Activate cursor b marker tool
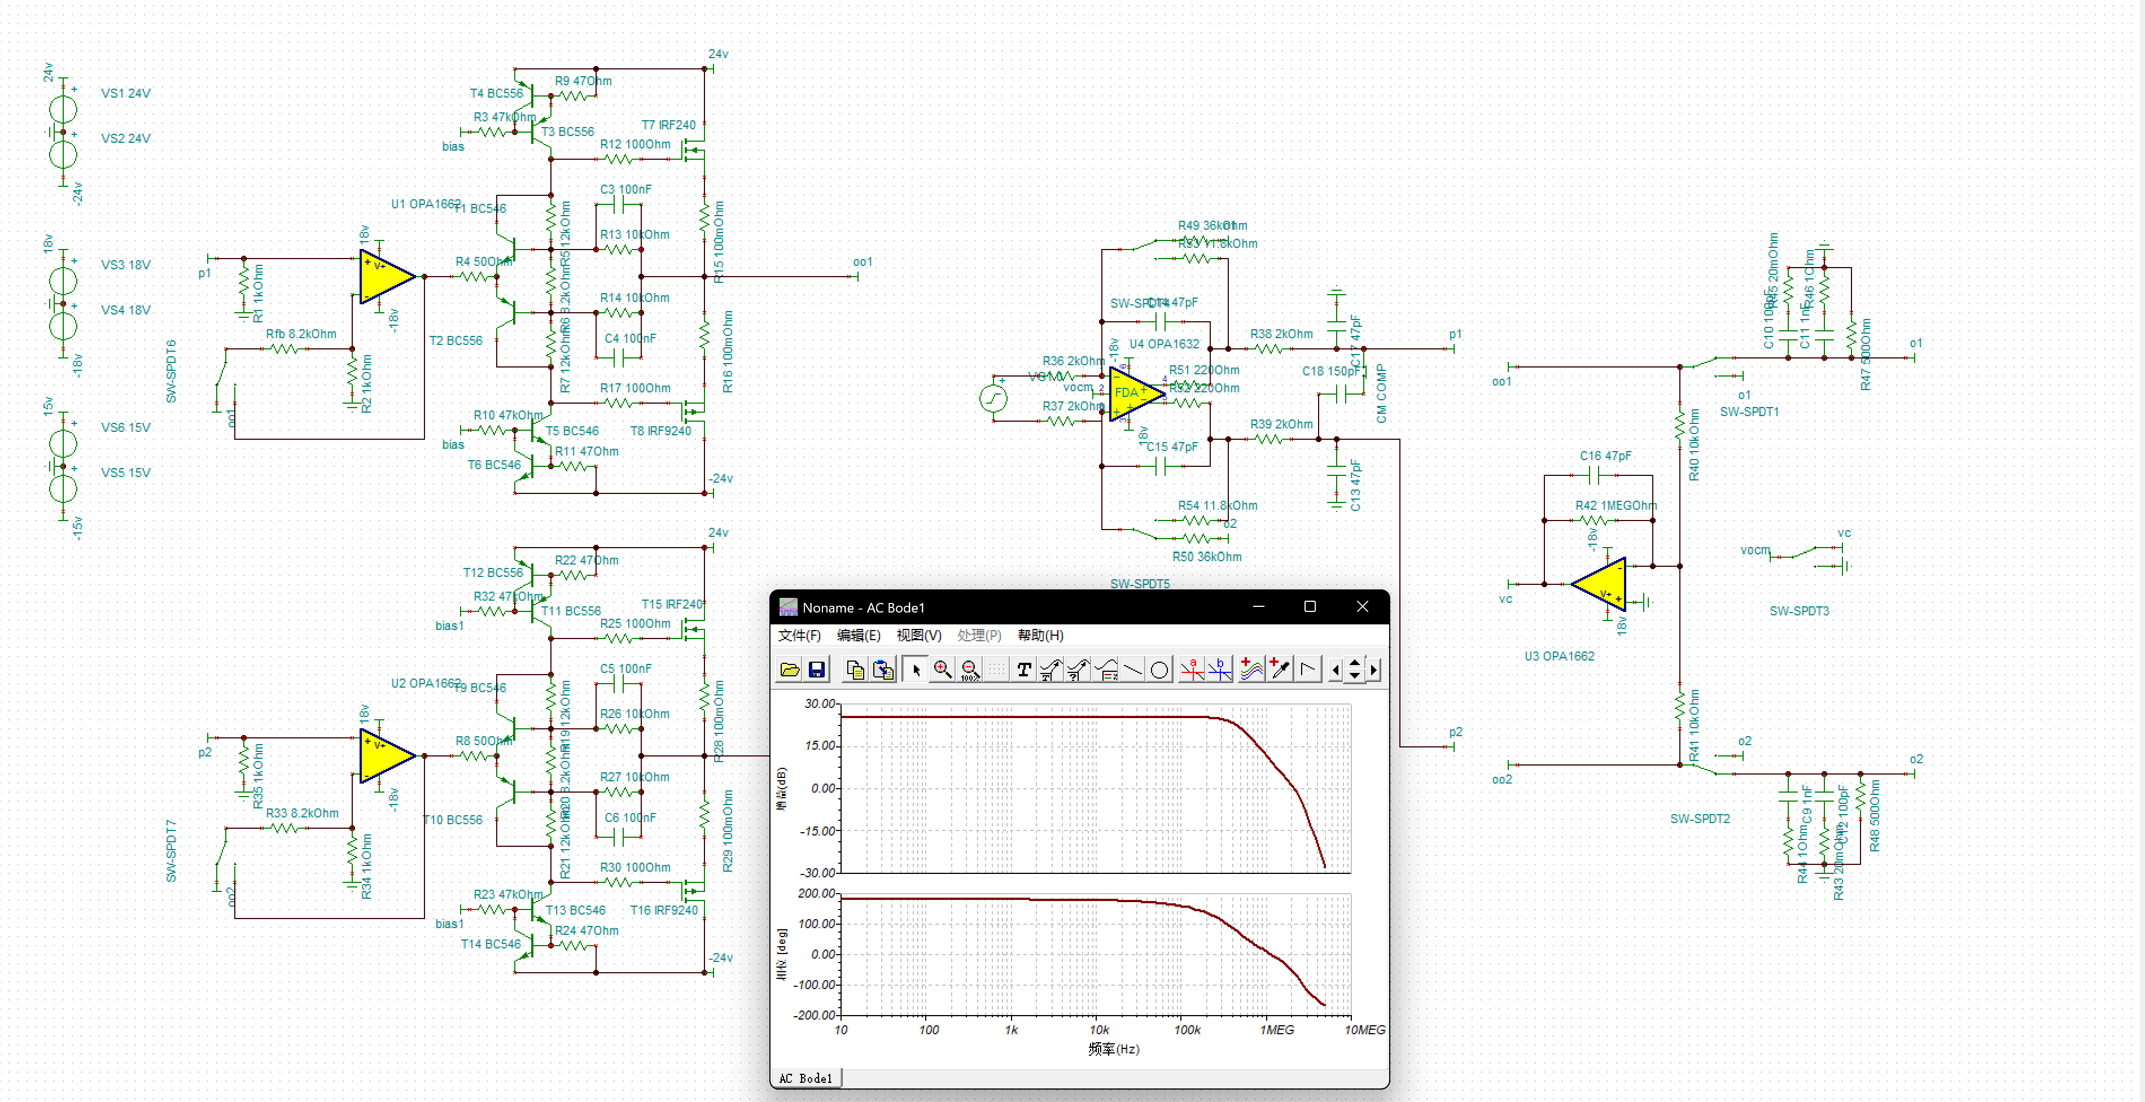The width and height of the screenshot is (2145, 1102). click(x=1220, y=670)
